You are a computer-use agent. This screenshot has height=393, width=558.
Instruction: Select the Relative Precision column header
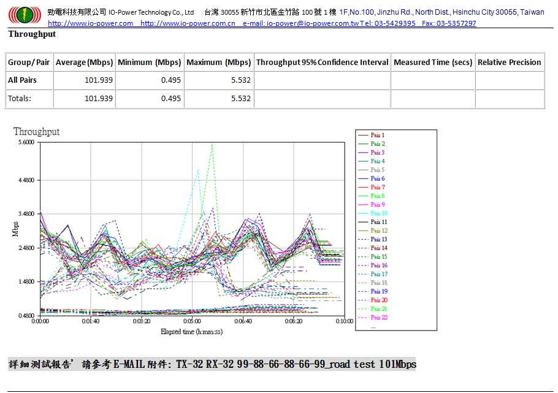[x=509, y=63]
